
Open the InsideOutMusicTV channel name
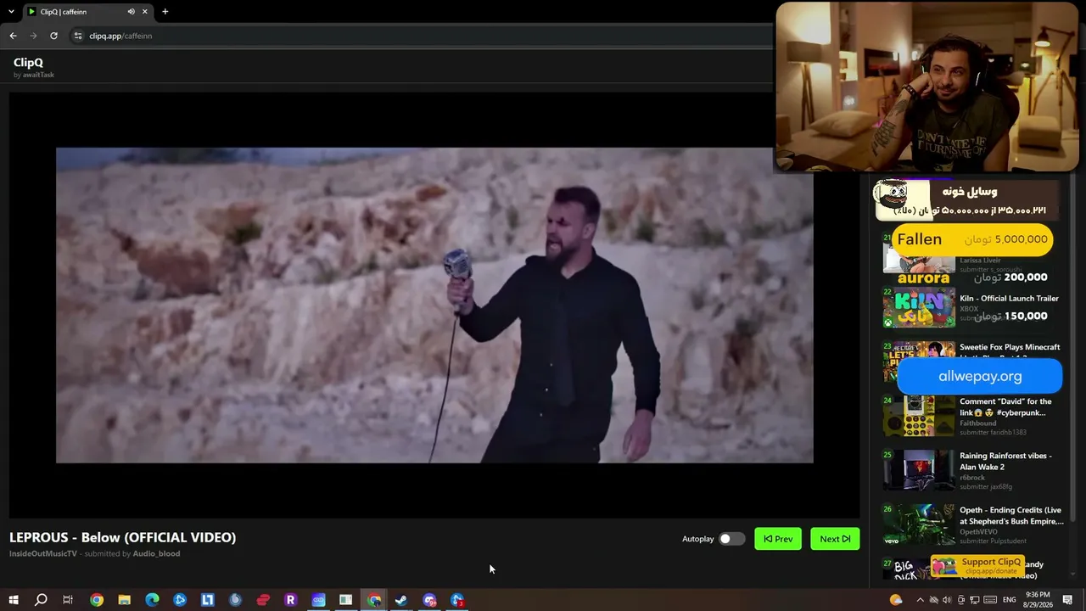(x=43, y=553)
